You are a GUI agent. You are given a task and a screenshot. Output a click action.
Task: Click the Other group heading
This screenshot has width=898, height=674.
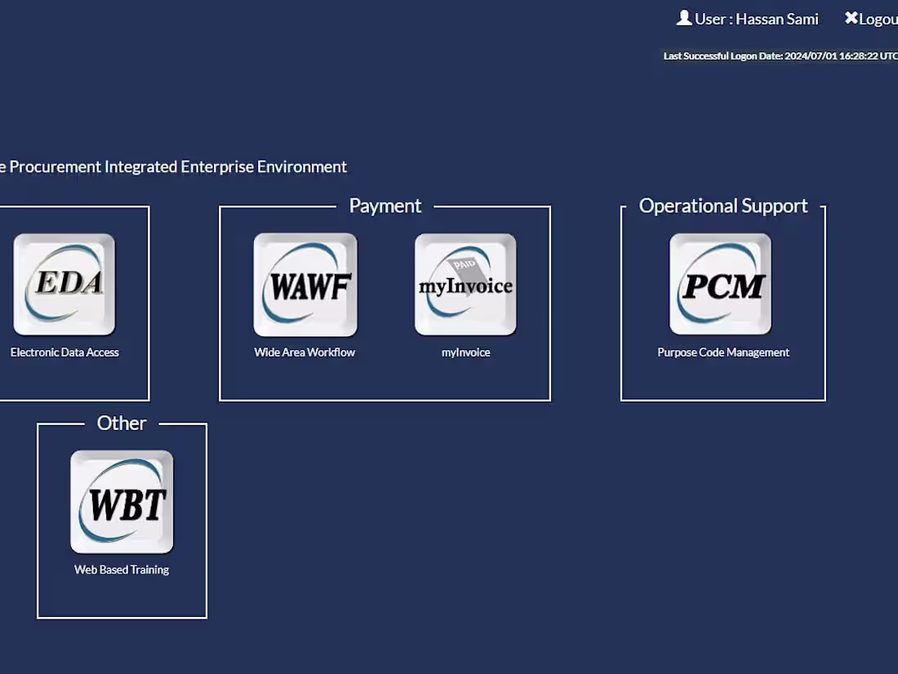coord(121,423)
